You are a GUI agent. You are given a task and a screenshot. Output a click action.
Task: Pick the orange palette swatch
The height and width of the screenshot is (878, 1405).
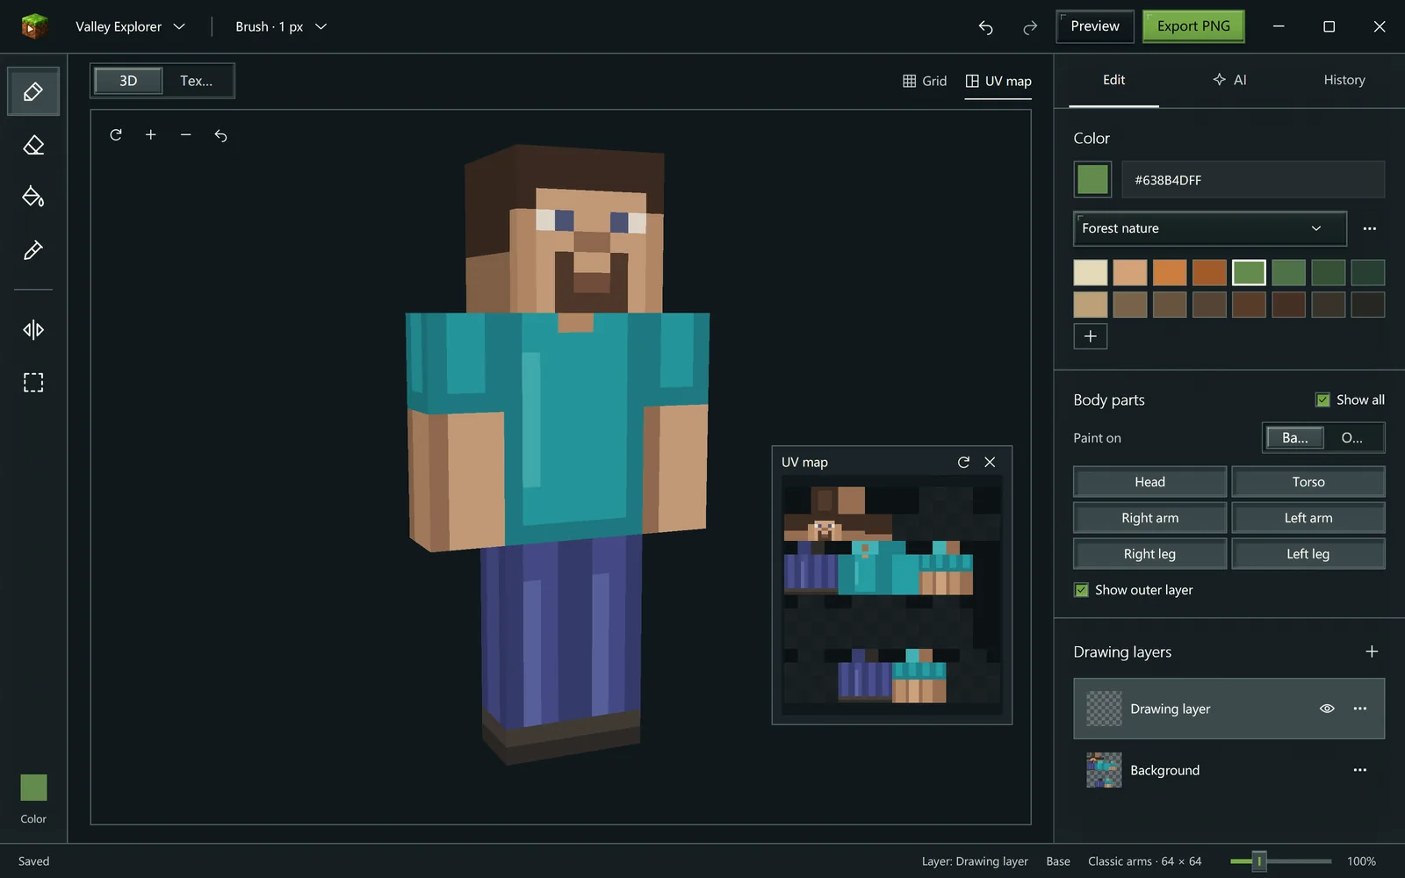1170,273
